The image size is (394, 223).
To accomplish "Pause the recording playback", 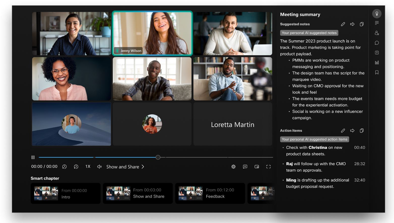I will click(33, 157).
